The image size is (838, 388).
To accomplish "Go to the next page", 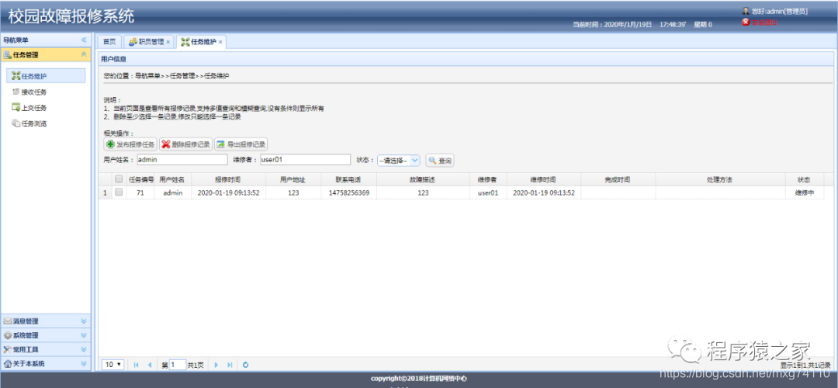I will click(x=216, y=365).
